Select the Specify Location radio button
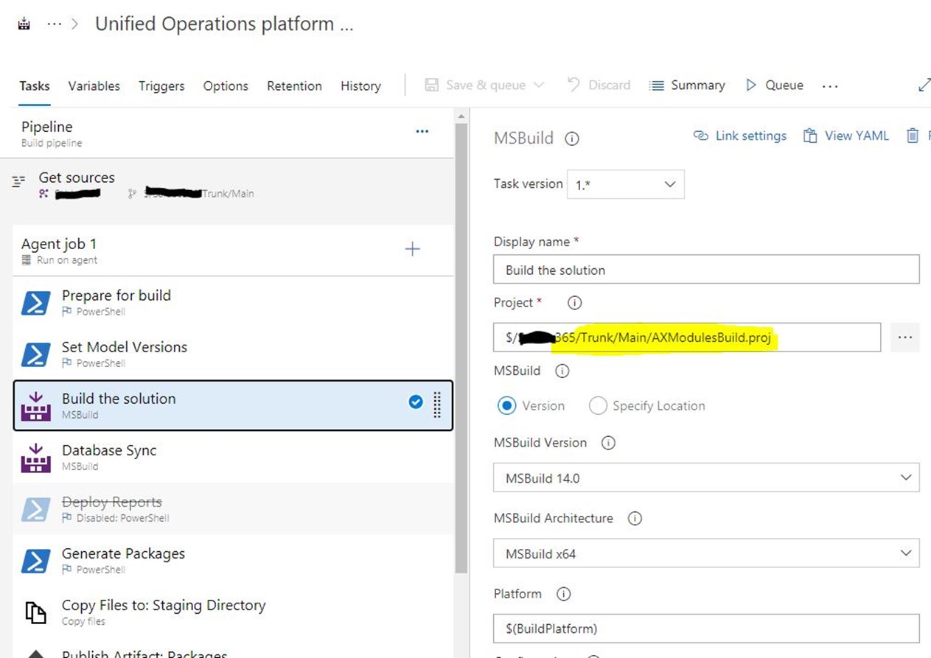Viewport: 931px width, 658px height. coord(598,405)
